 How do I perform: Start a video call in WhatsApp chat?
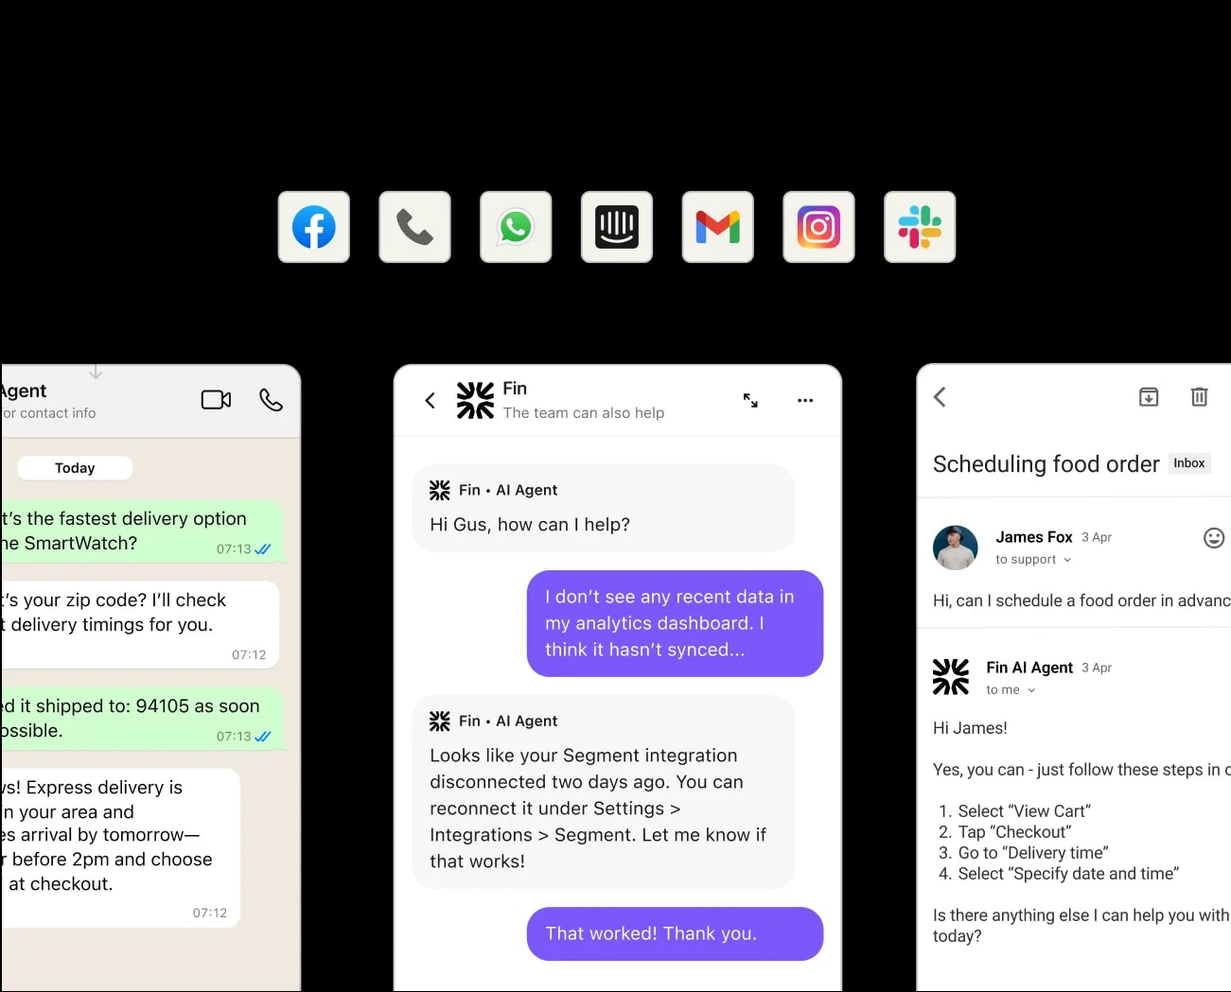[217, 400]
